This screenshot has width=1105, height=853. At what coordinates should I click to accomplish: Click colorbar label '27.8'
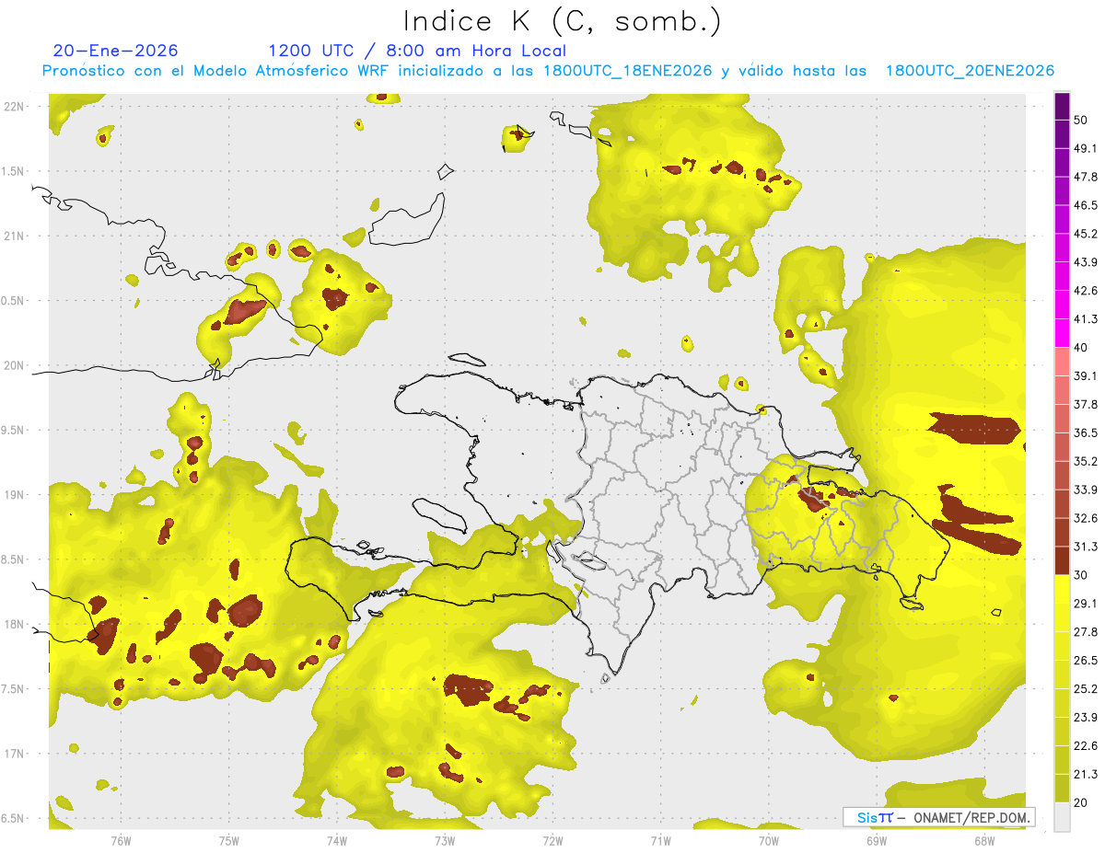[x=1087, y=632]
